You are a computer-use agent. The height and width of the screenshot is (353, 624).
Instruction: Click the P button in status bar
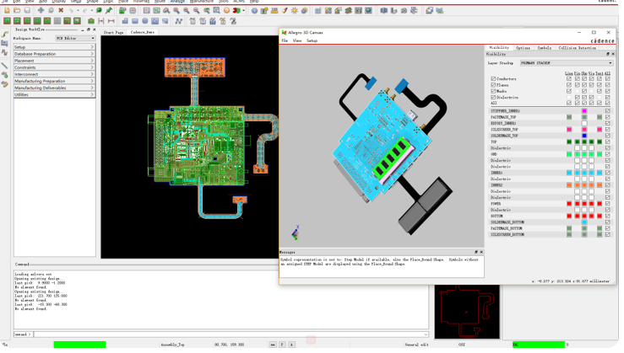[x=282, y=345]
